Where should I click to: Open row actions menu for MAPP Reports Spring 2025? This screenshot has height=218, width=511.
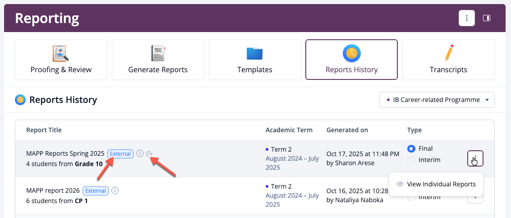coord(475,158)
